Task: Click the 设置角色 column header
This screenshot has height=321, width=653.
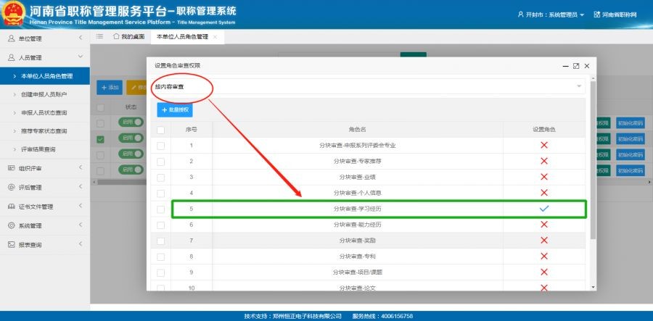Action: click(x=544, y=130)
